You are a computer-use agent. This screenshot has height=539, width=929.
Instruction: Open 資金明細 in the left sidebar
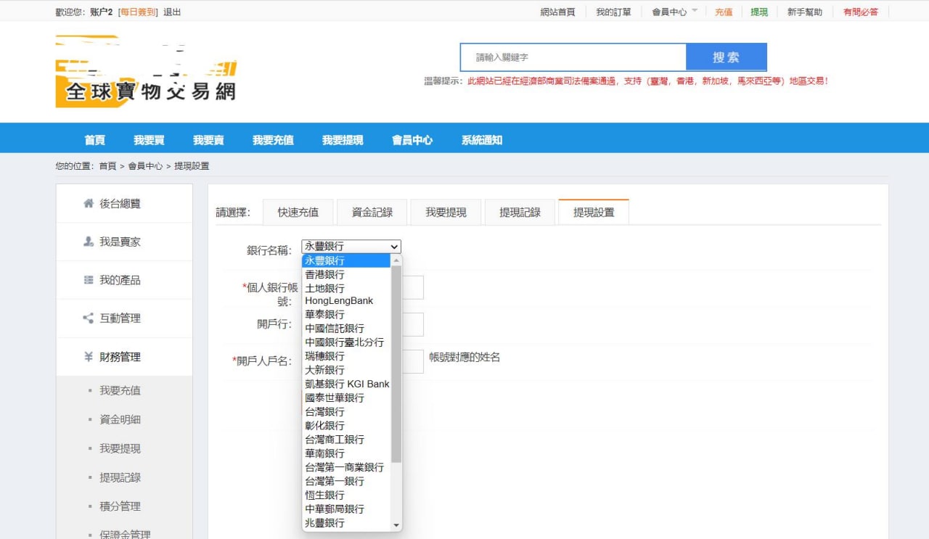(x=120, y=419)
